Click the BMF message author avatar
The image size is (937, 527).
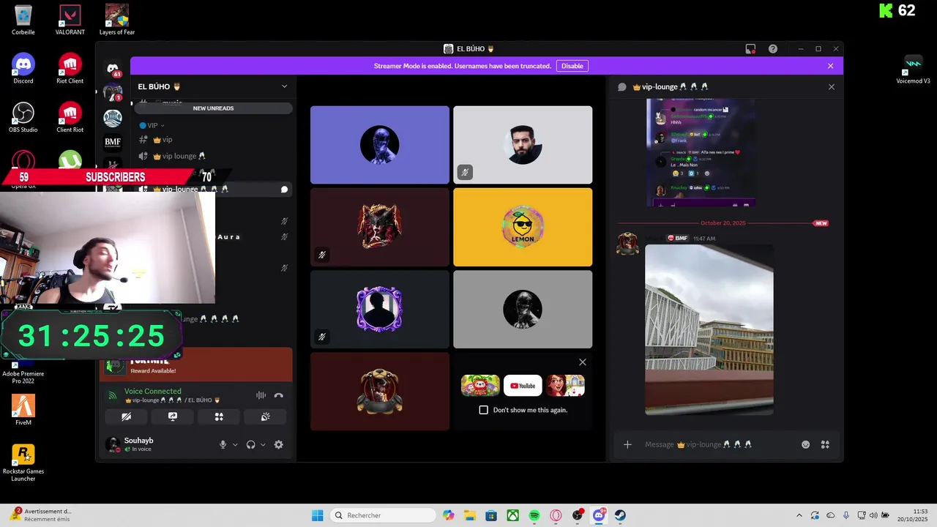[627, 244]
